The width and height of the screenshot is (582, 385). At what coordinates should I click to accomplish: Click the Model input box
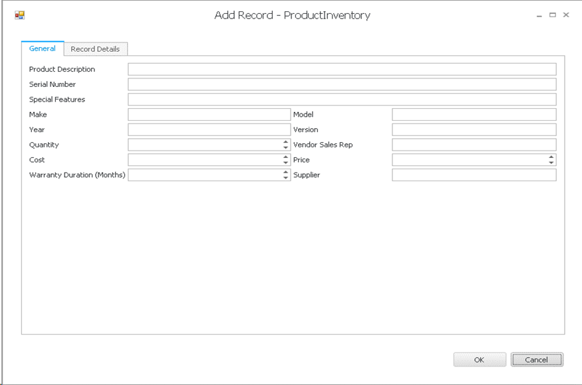(474, 115)
